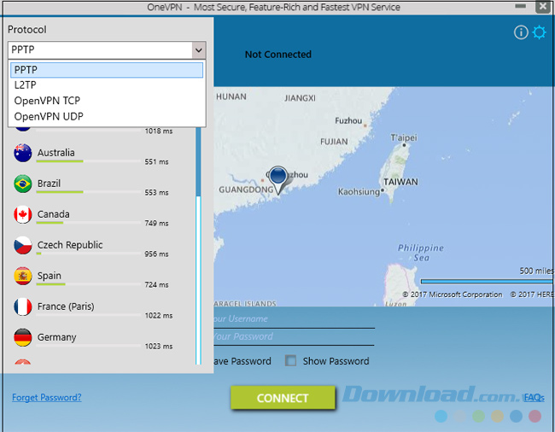Open the Forget Password link

pyautogui.click(x=47, y=397)
